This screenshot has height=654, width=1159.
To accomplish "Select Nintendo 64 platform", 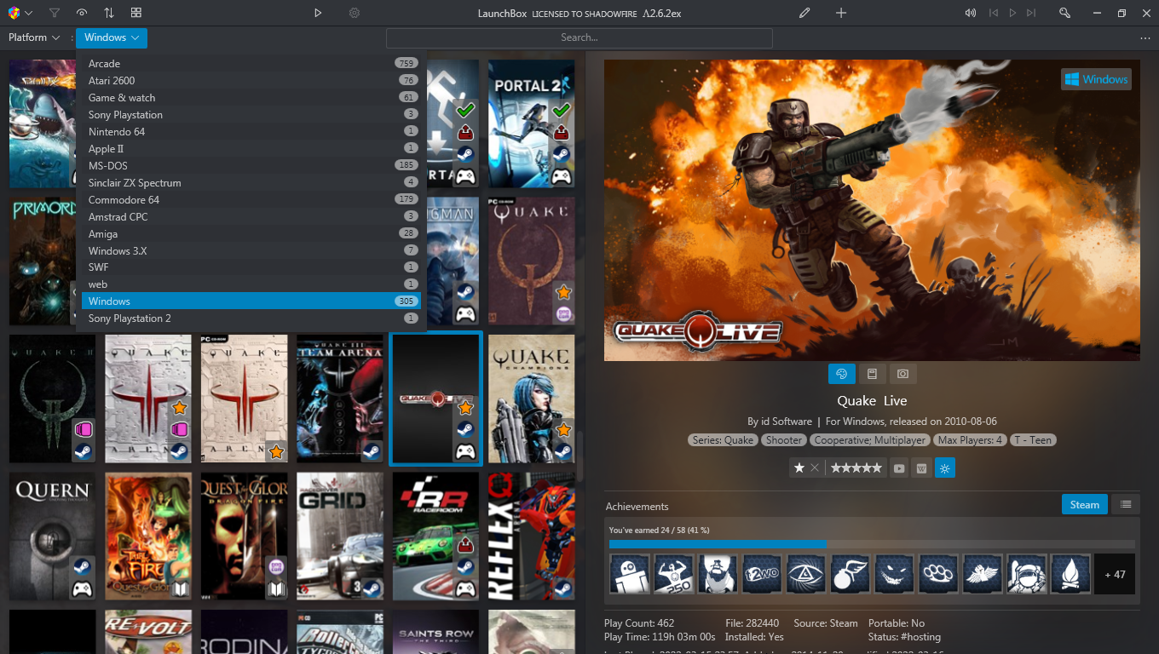I will pos(251,132).
